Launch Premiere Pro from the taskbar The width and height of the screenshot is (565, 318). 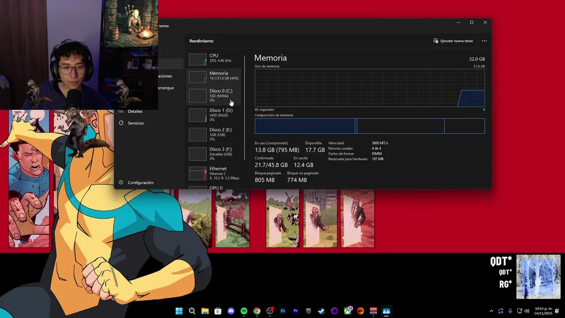tap(296, 311)
